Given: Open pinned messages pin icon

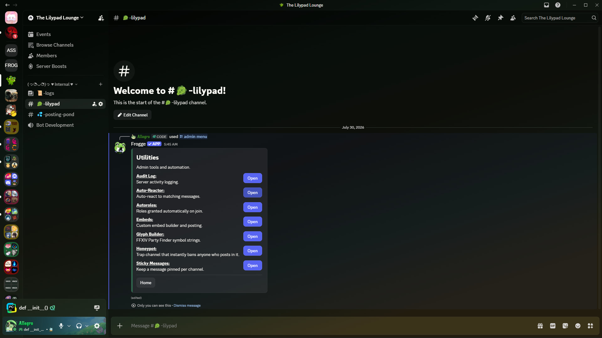Looking at the screenshot, I should [x=500, y=18].
